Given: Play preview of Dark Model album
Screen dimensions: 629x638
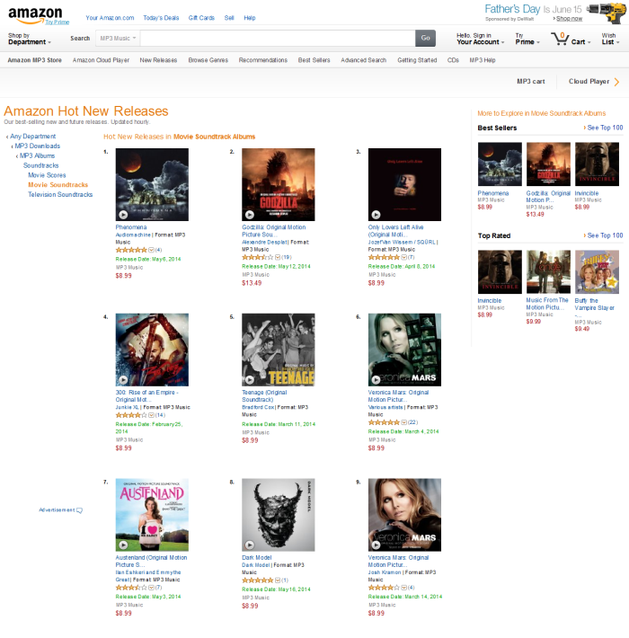Looking at the screenshot, I should (x=250, y=545).
